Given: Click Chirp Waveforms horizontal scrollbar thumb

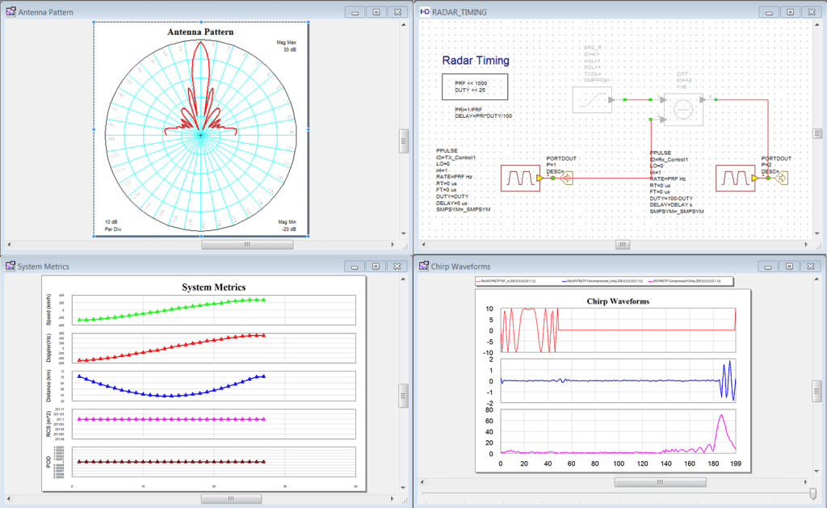Looking at the screenshot, I should tap(661, 482).
